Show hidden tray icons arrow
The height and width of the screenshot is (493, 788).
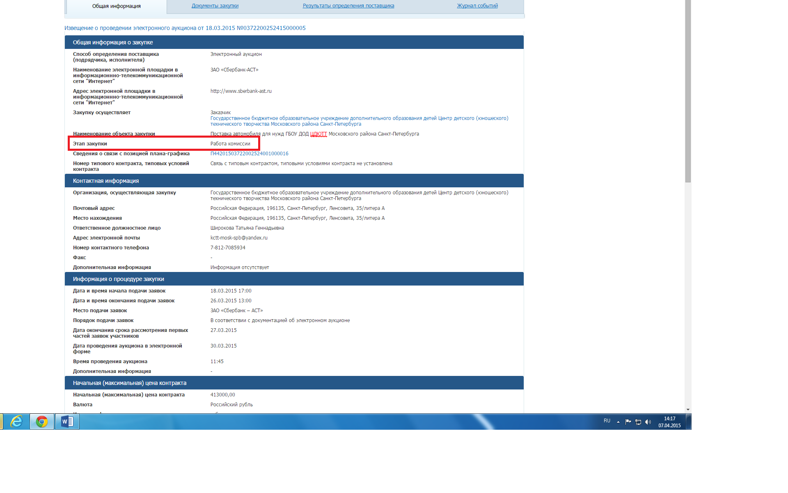(618, 422)
